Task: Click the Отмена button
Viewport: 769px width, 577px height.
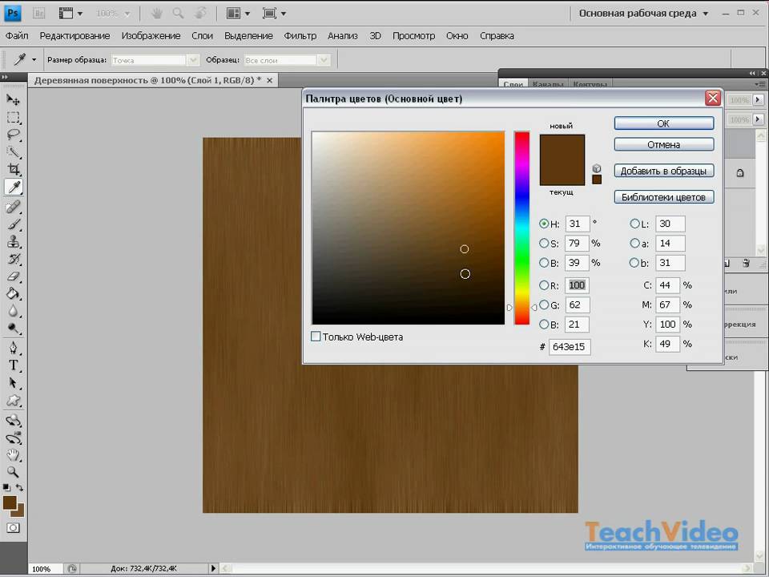Action: [664, 145]
